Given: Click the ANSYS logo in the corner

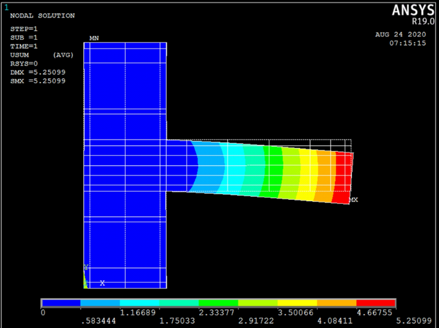Looking at the screenshot, I should pyautogui.click(x=415, y=10).
